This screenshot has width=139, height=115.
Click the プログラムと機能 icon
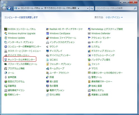coord(6,68)
